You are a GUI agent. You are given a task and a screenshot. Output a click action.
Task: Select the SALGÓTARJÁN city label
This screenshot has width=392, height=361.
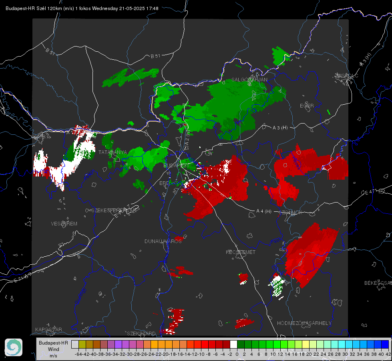(249, 80)
